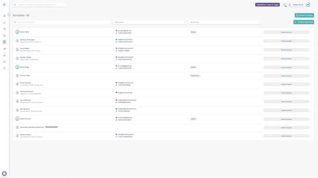Open the dashboard icon in the sidebar

pyautogui.click(x=4, y=16)
